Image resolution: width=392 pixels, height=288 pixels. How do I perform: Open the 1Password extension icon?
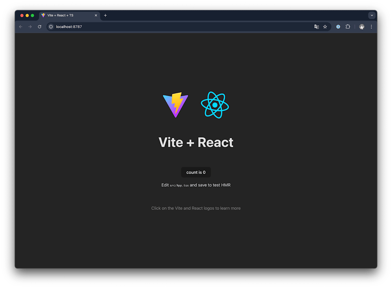pos(338,27)
